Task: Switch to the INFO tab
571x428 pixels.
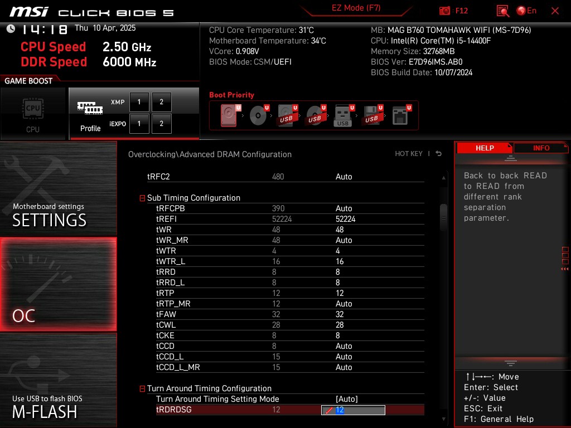Action: 541,148
